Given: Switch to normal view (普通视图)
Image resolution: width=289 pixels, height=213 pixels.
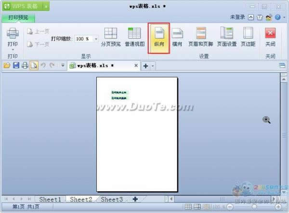Looking at the screenshot, I should [x=134, y=37].
